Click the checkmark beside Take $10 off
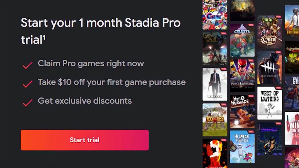 point(27,84)
